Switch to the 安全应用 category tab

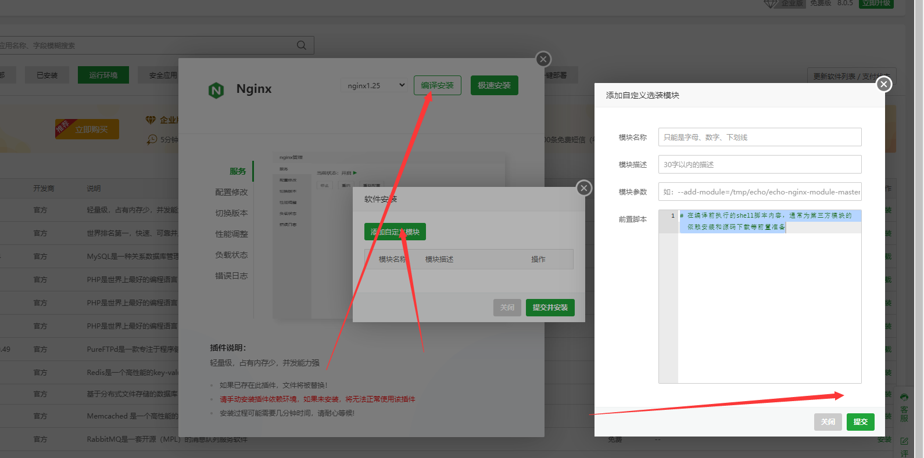[x=162, y=75]
